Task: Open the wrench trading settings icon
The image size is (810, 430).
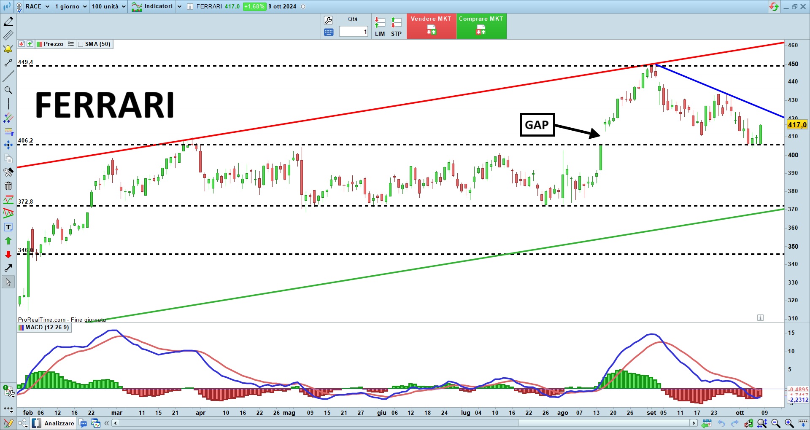Action: [x=328, y=20]
